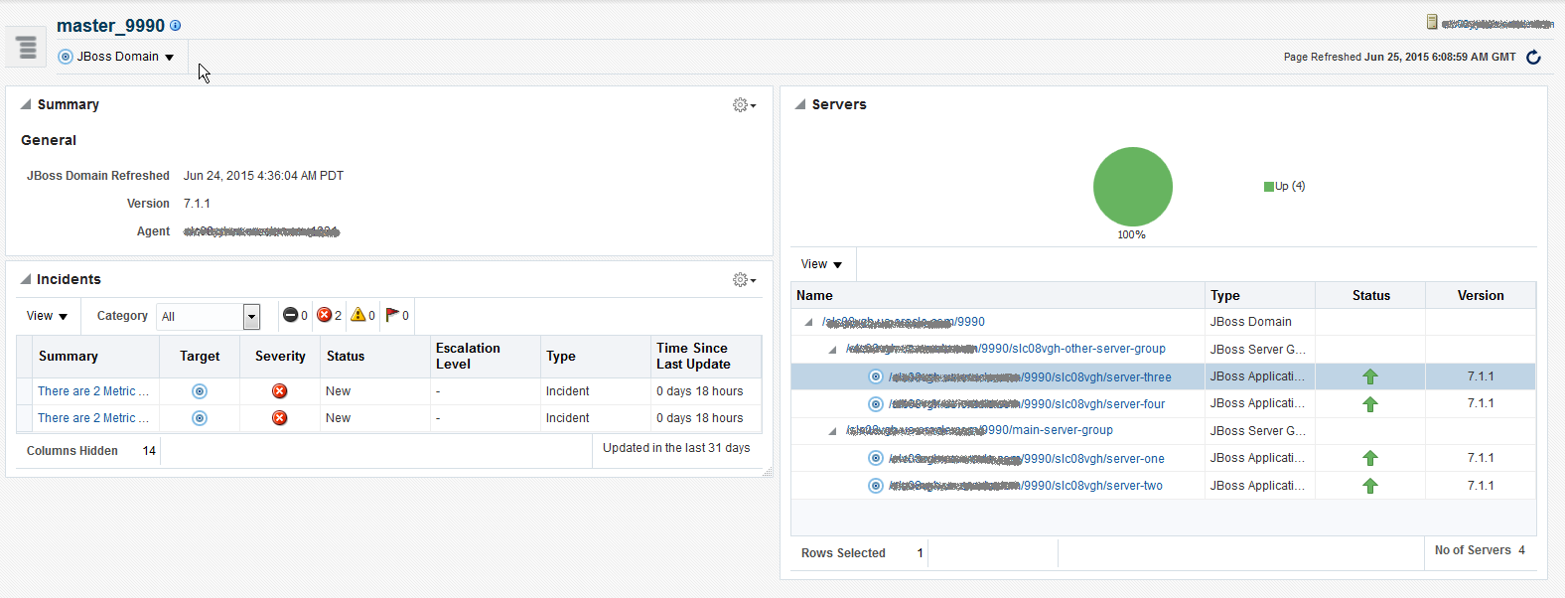1565x598 pixels.
Task: Open the server-four link
Action: tap(1027, 404)
